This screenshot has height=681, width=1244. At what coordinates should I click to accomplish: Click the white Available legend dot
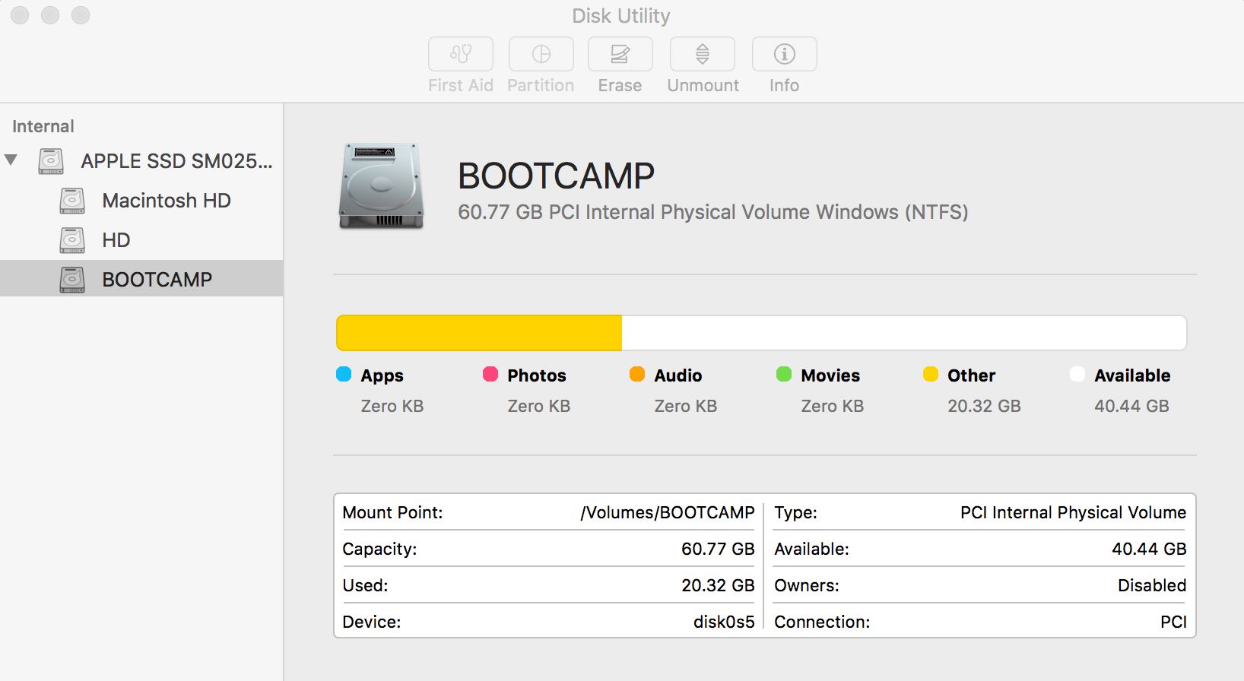pos(1077,374)
